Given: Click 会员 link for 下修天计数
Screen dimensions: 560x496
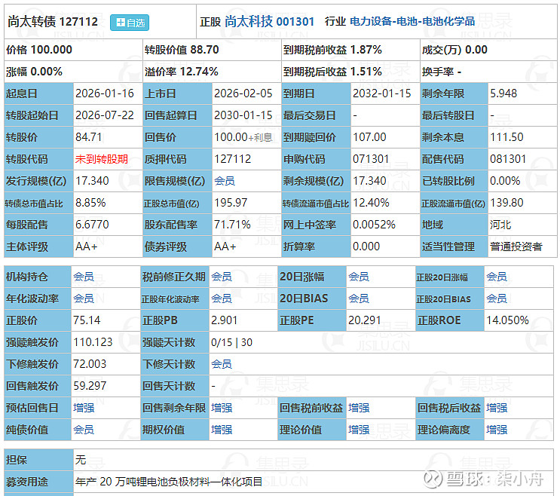Looking at the screenshot, I should (x=222, y=364).
